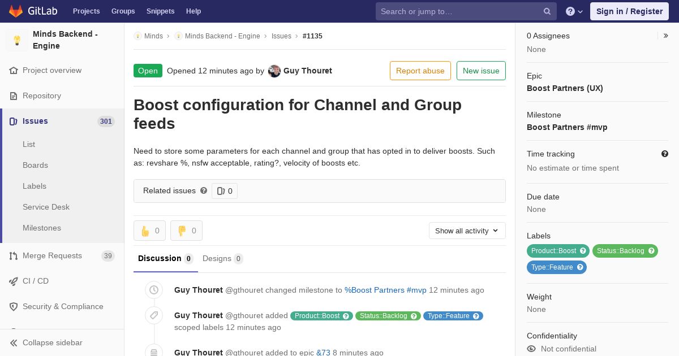Screen dimensions: 679x356
Task: Click the Merge Requests count badge 39
Action: click(108, 256)
